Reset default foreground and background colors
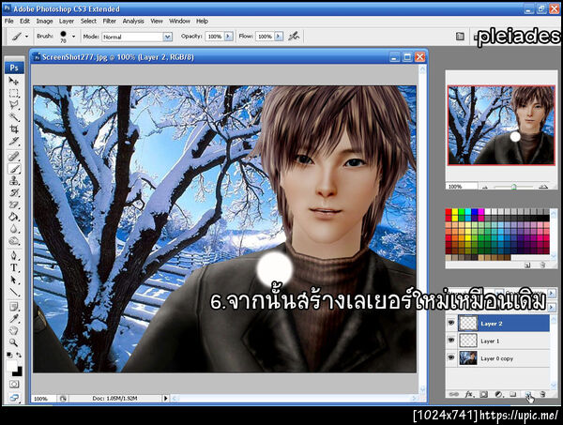563x425 pixels. pyautogui.click(x=9, y=355)
